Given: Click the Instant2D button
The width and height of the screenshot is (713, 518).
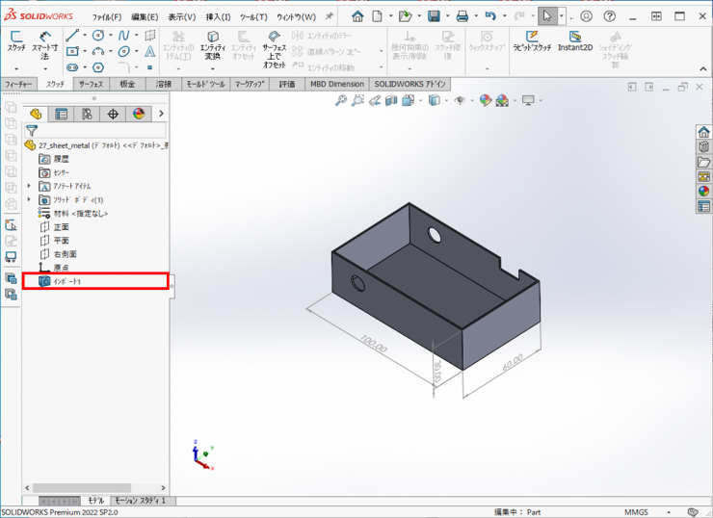Looking at the screenshot, I should [x=575, y=41].
